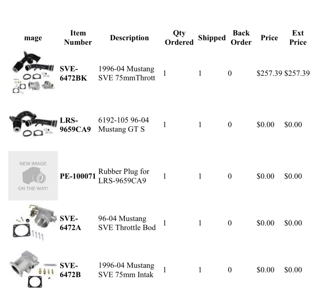
Task: Select the Ext Price column header
Action: click(x=298, y=38)
